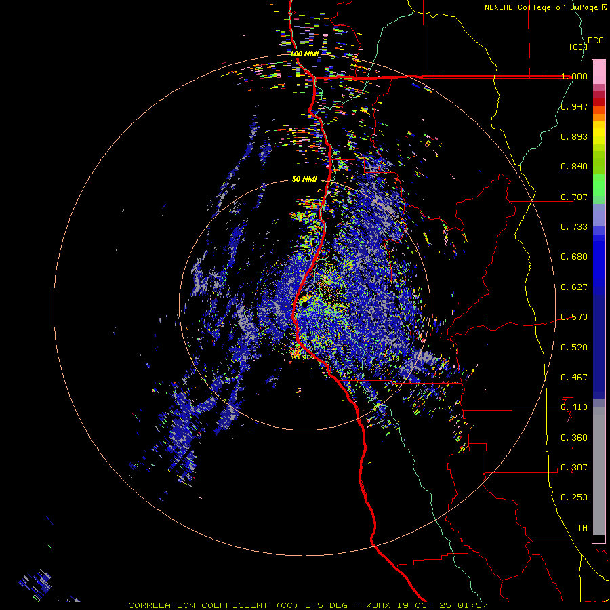Click the [CC] label above the legend
The width and height of the screenshot is (610, 610).
[x=578, y=47]
